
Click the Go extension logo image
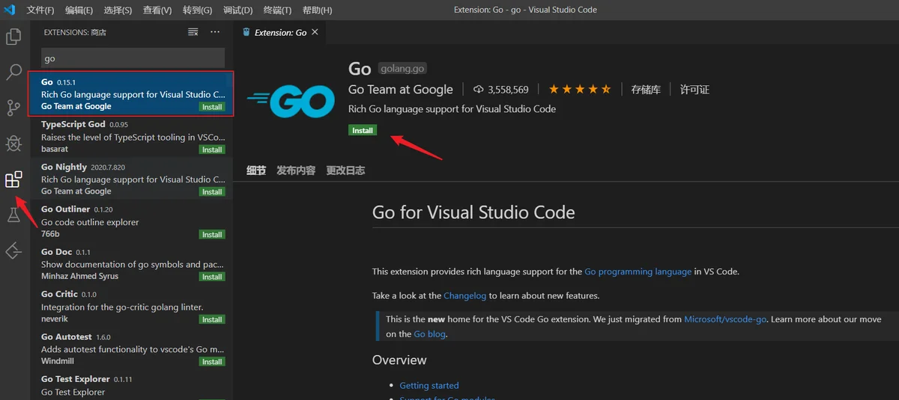pos(291,99)
